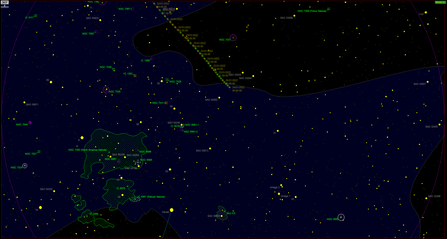This screenshot has width=447, height=239.
Task: Select the NGC 6996 cluster circle
Action: coord(138,150)
